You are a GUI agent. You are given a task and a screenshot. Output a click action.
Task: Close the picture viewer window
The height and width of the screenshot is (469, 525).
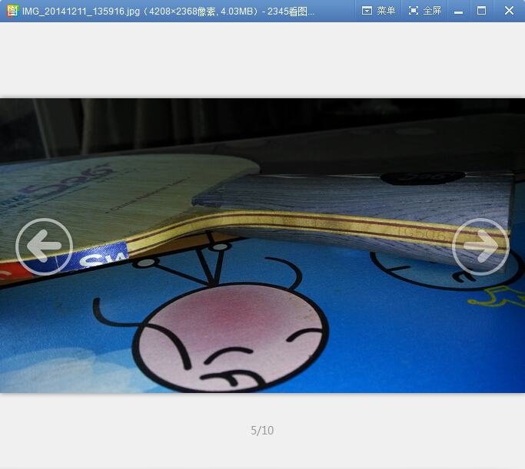508,11
